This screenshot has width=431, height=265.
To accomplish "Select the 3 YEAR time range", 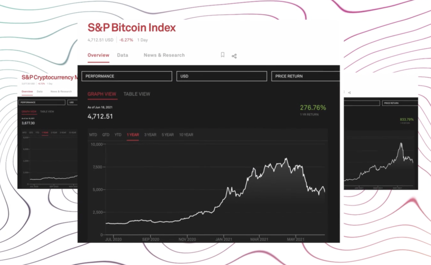I will click(x=150, y=134).
